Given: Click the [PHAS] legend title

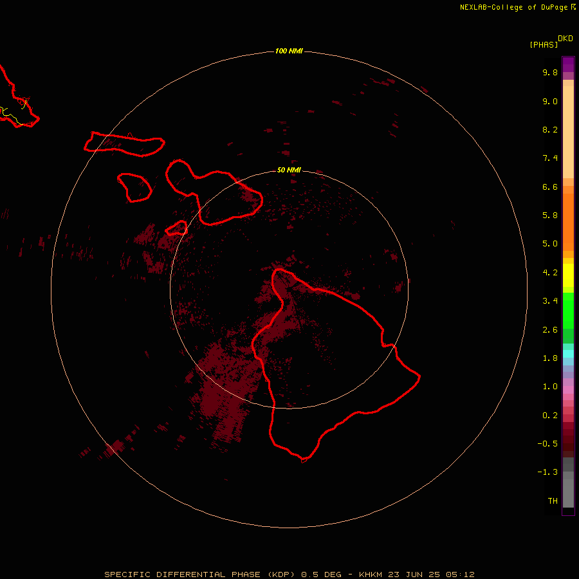Looking at the screenshot, I should click(544, 44).
